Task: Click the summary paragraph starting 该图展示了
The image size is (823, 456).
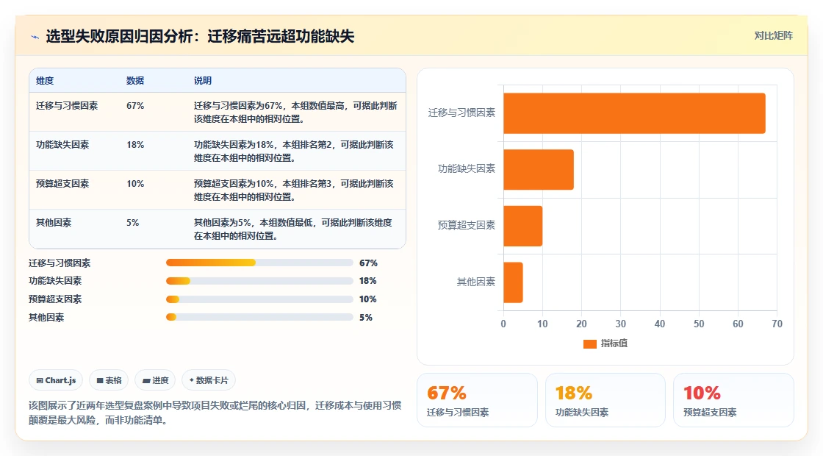Action: tap(215, 413)
